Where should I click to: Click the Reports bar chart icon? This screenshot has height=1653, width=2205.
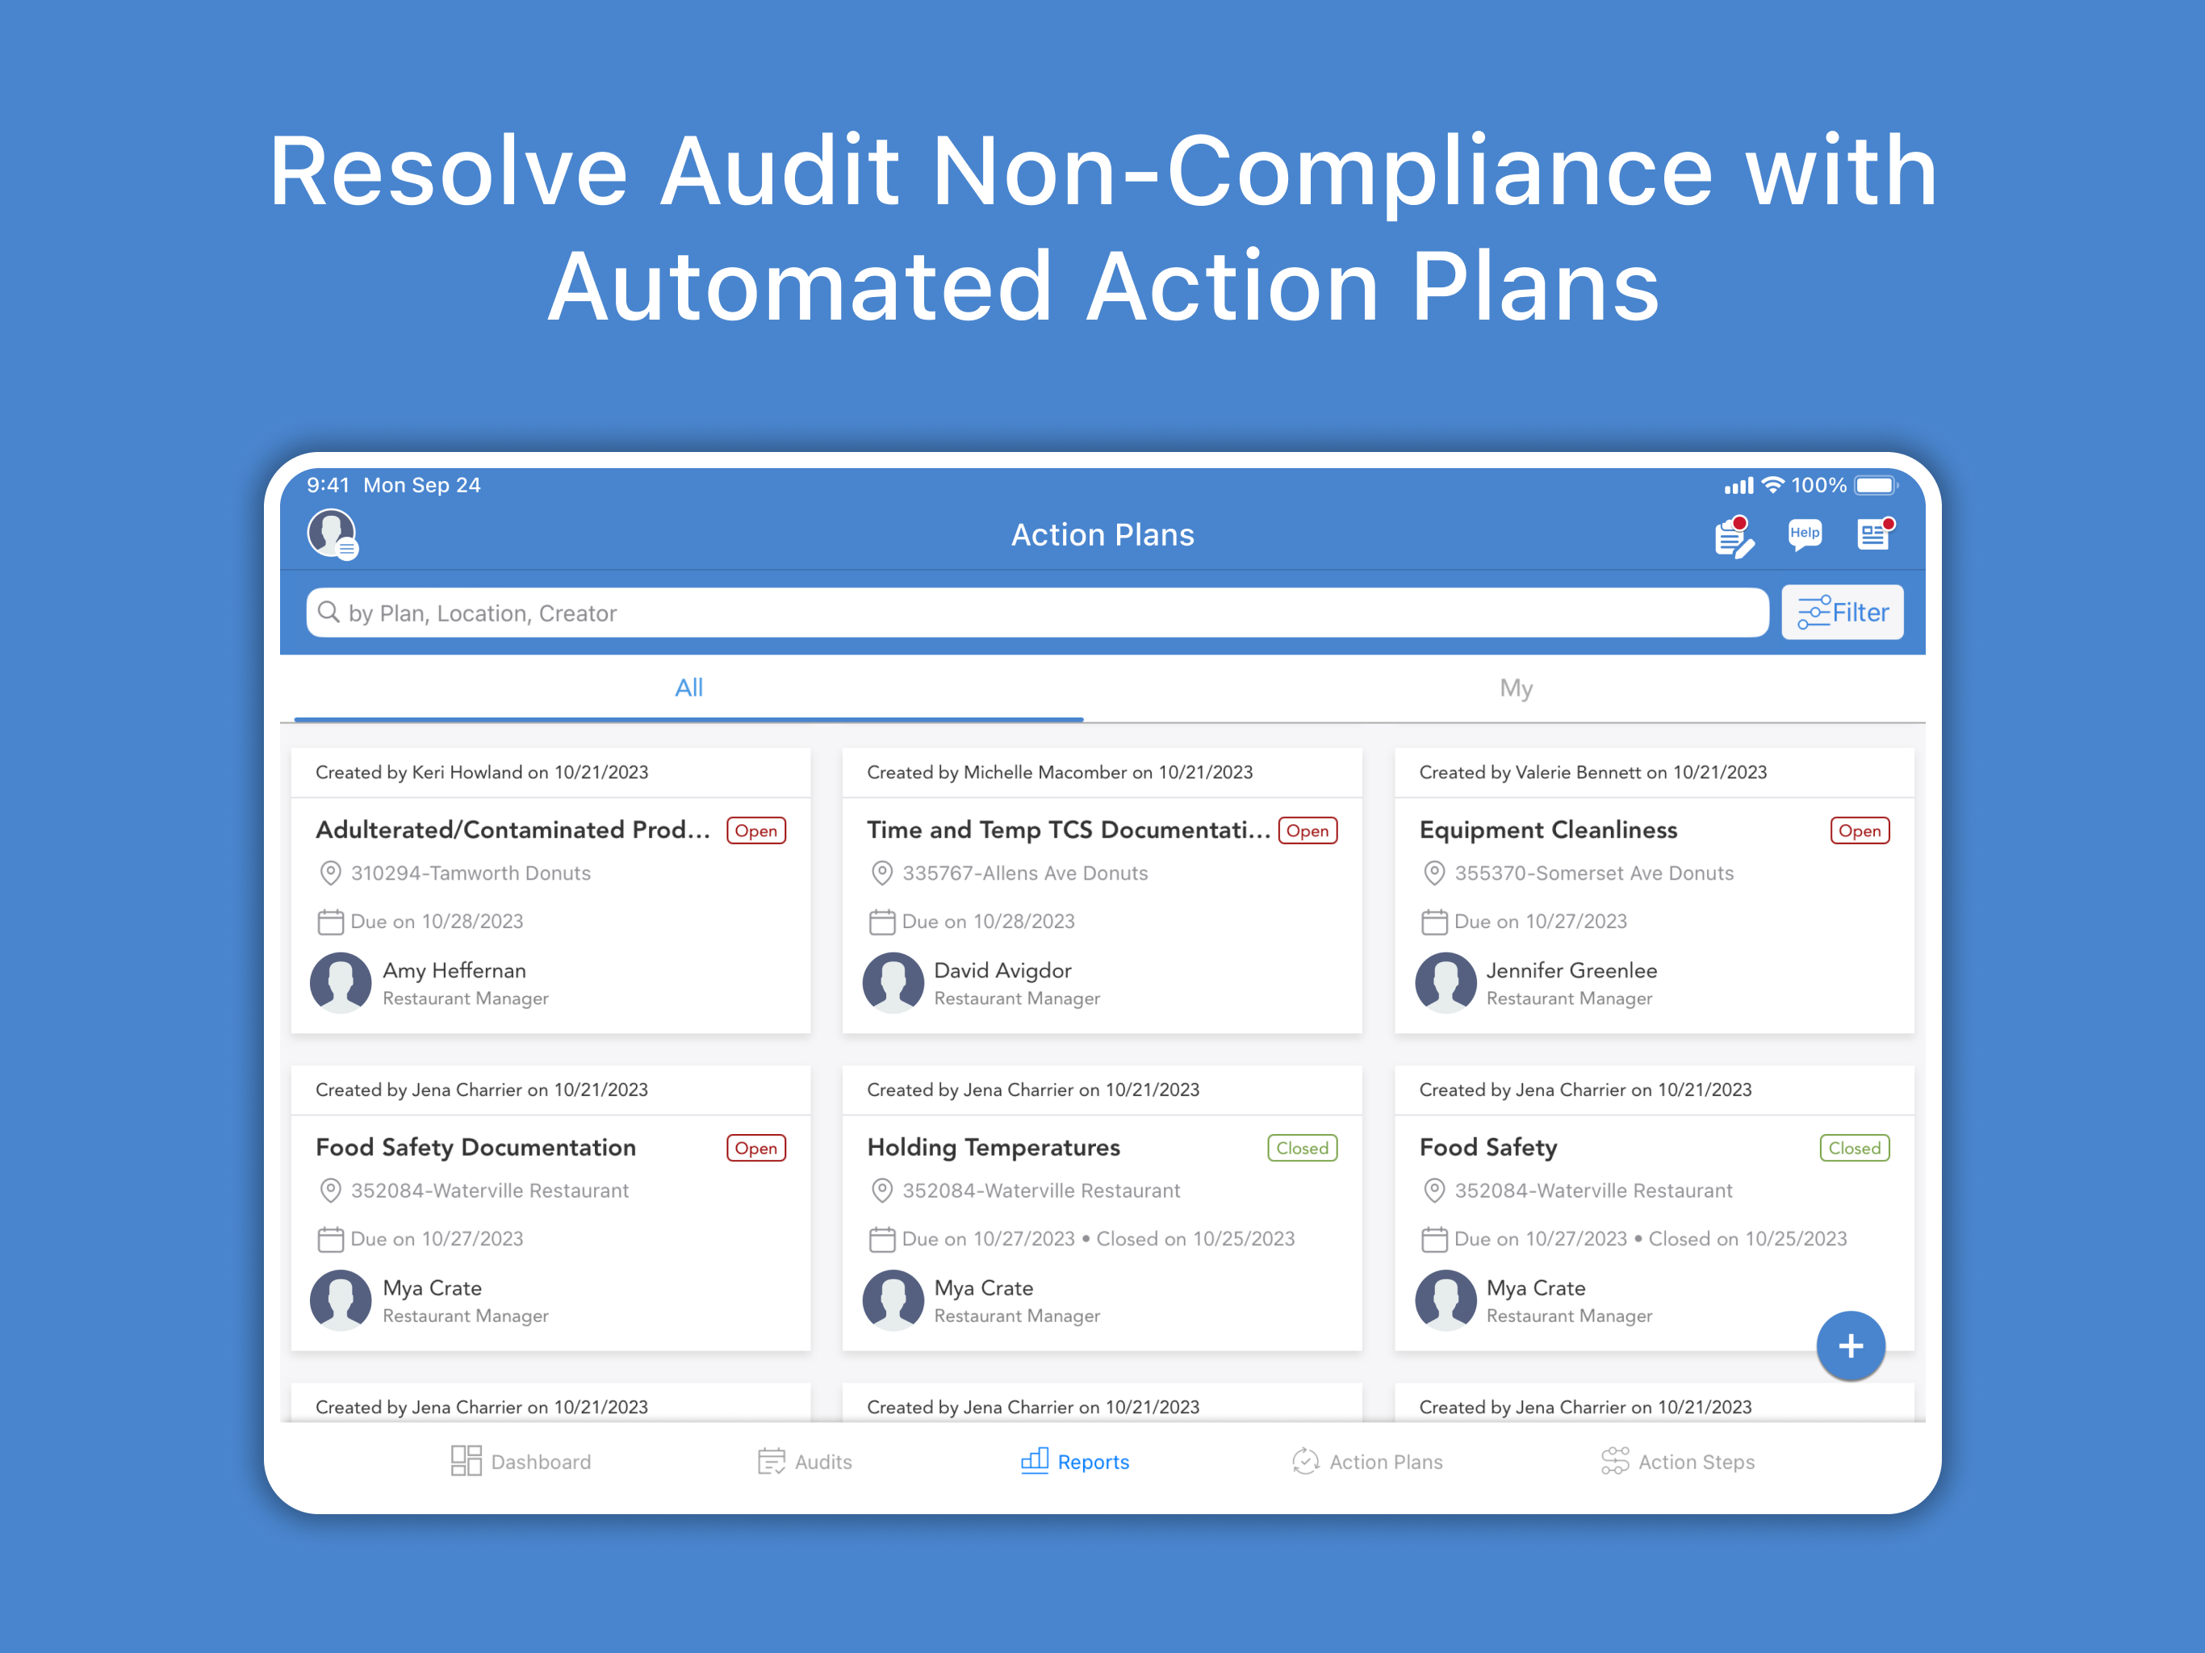(1035, 1461)
